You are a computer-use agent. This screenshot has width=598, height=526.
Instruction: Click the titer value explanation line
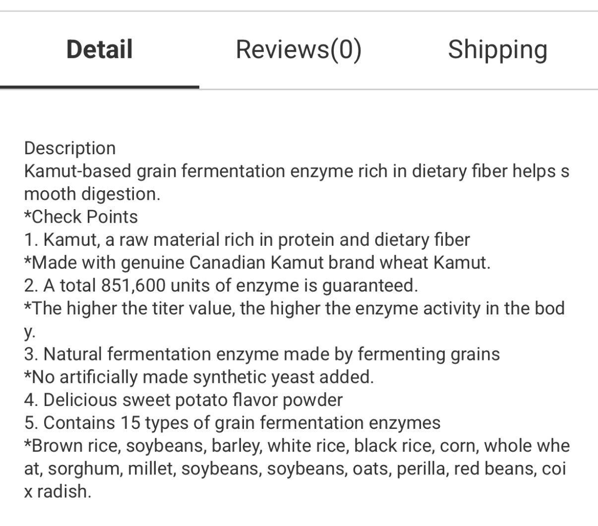(x=295, y=308)
